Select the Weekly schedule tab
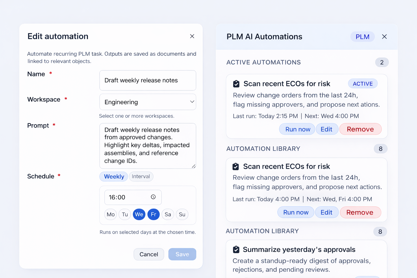417x278 pixels. pos(114,176)
